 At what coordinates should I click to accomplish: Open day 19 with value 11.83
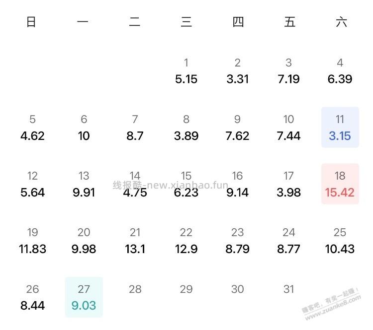[32, 241]
